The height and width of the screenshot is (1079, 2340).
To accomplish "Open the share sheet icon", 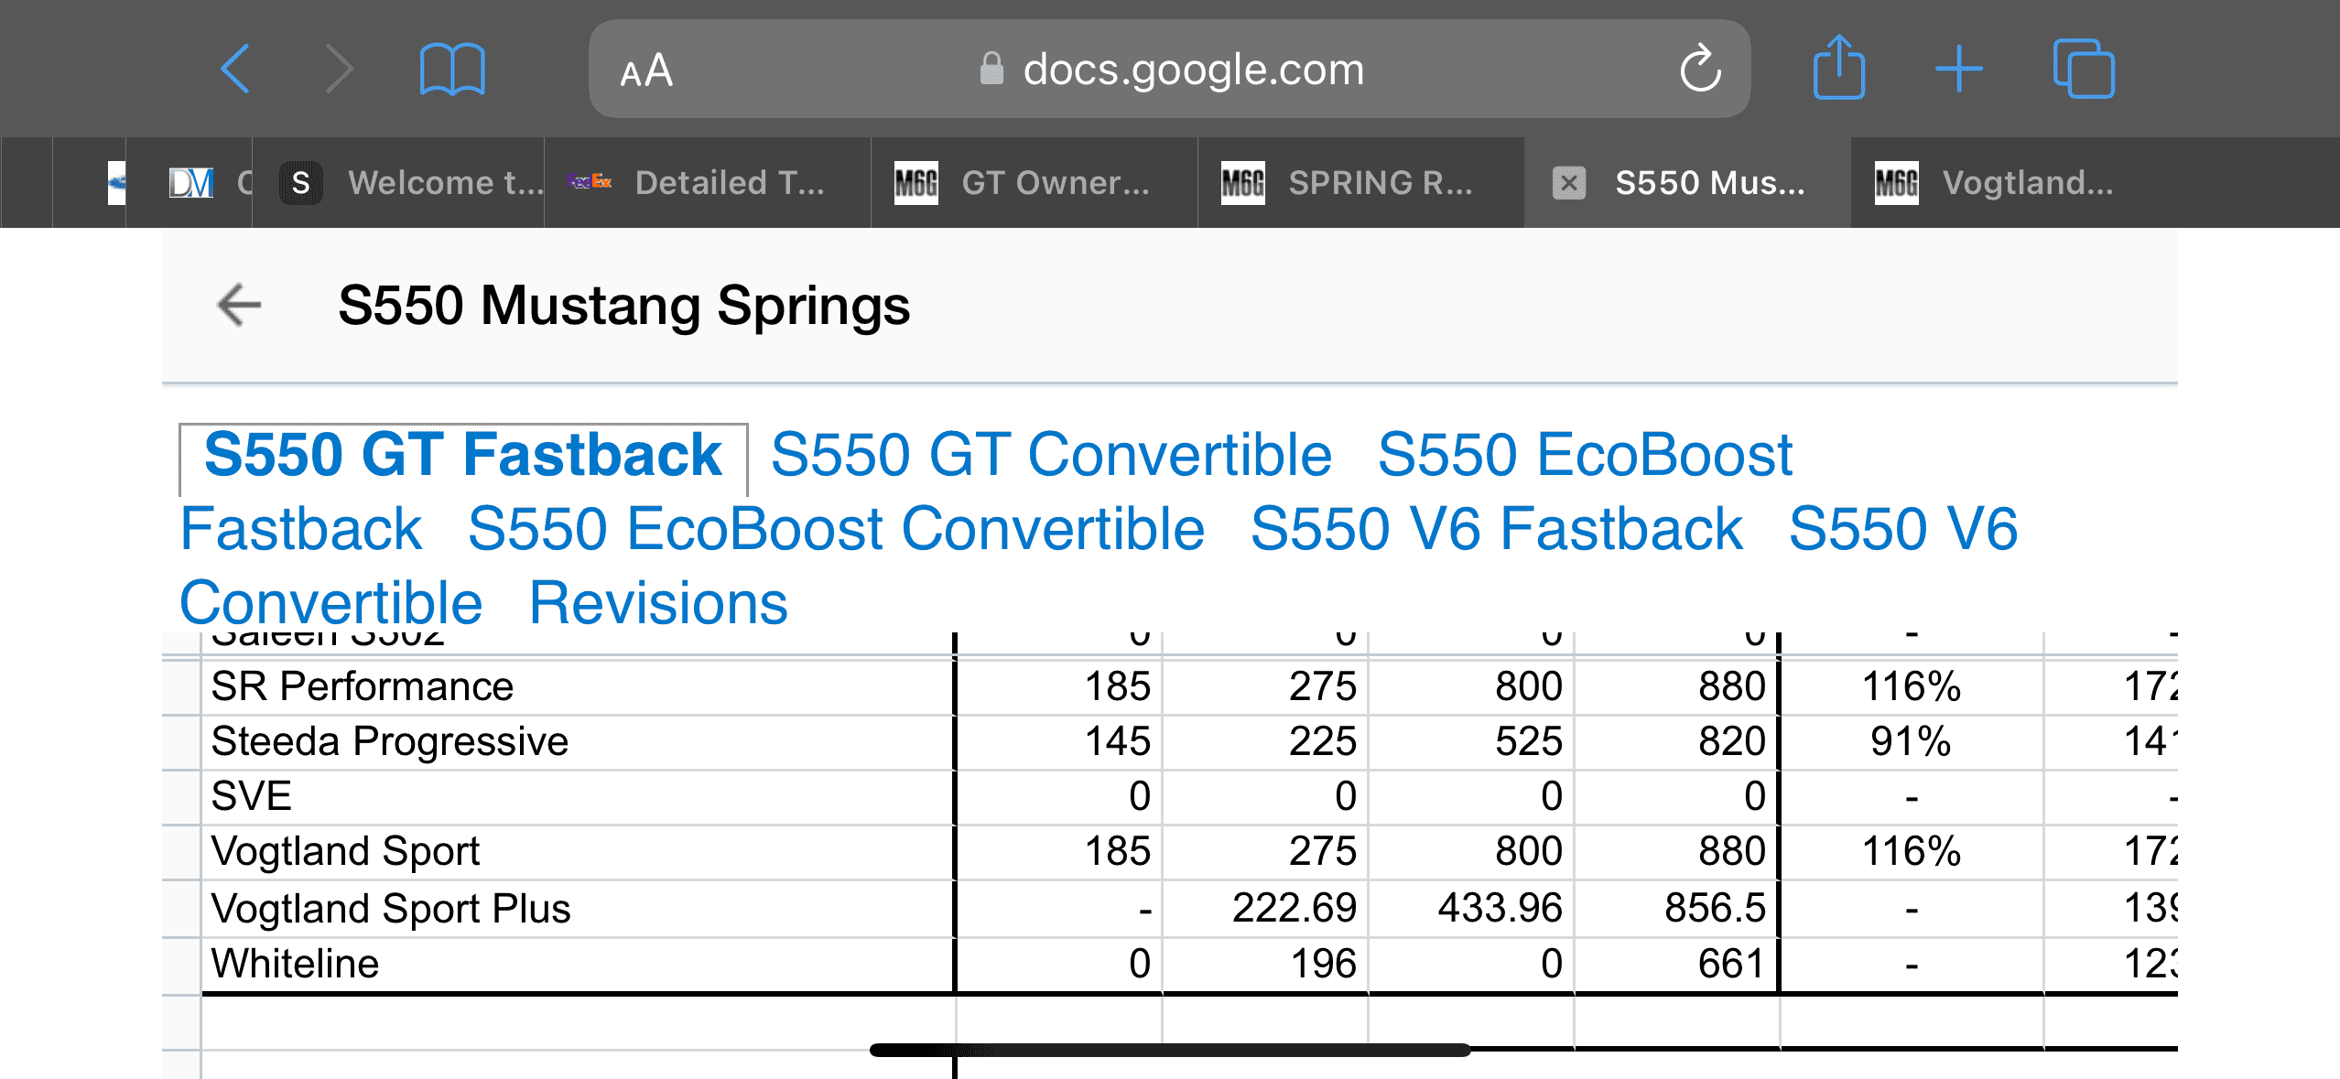I will (x=1838, y=67).
